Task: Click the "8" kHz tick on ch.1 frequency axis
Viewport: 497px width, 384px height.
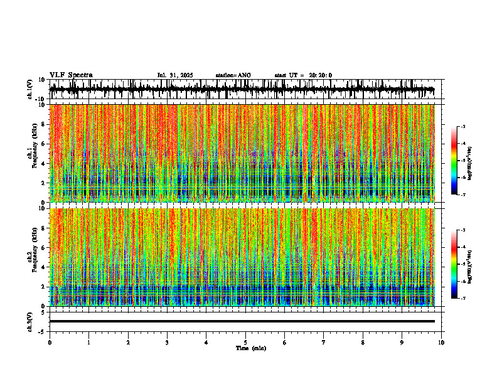Action: tap(43, 124)
